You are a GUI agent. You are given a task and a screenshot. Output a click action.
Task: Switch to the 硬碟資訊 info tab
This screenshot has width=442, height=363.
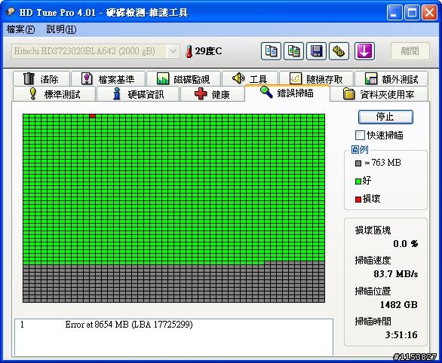tap(138, 94)
